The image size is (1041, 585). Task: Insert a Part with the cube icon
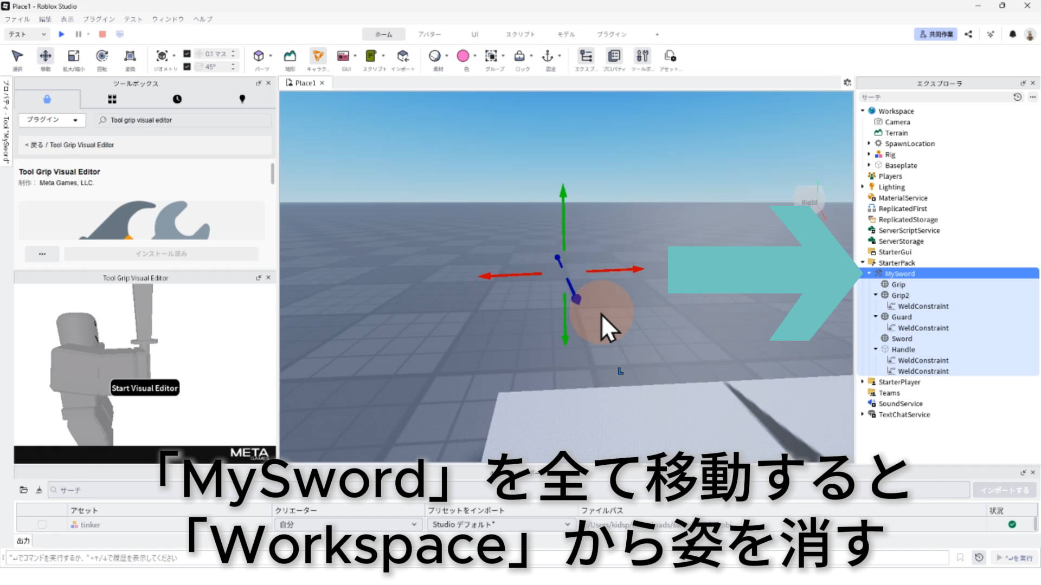pos(259,56)
